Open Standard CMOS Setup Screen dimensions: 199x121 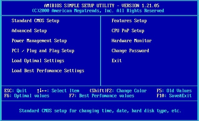pyautogui.click(x=35, y=21)
